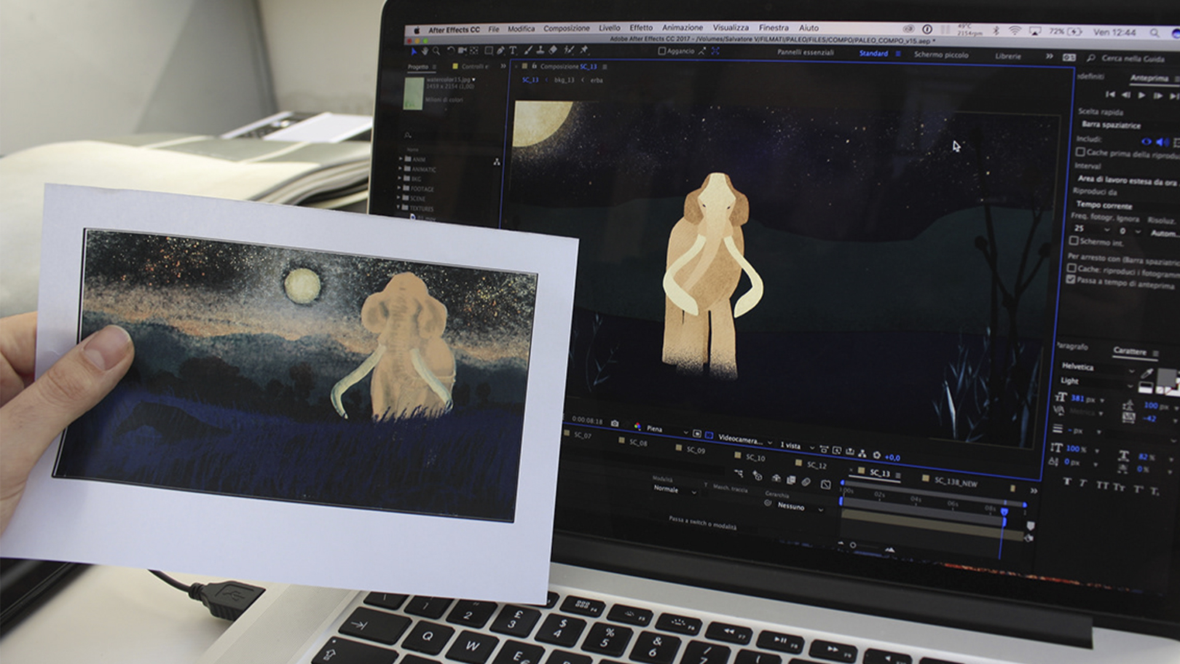The image size is (1180, 664).
Task: Click the Play button in Anteprima
Action: coord(1141,95)
